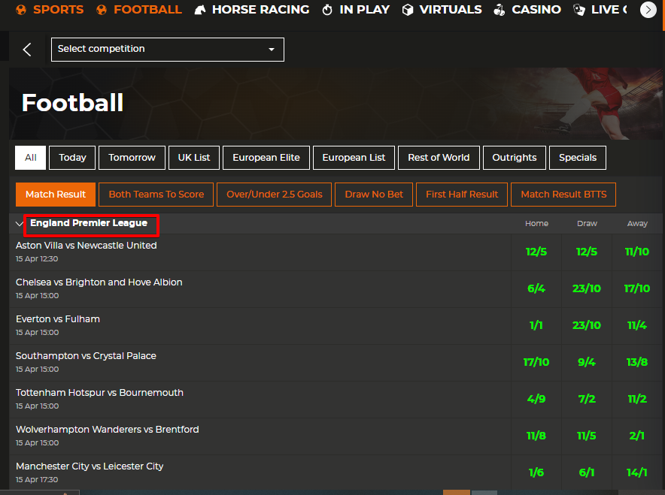
Task: Select Both Teams To Score market
Action: [156, 195]
